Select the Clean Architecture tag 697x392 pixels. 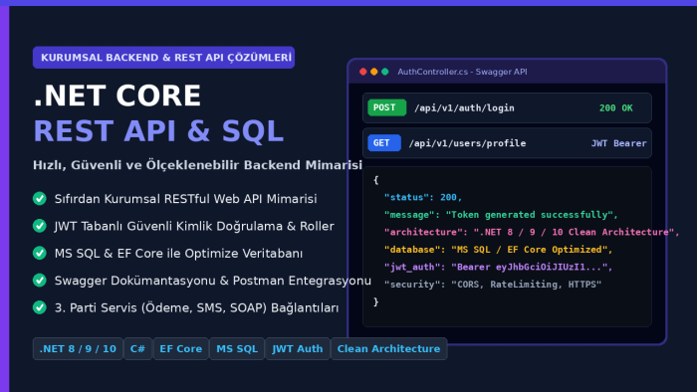[389, 349]
